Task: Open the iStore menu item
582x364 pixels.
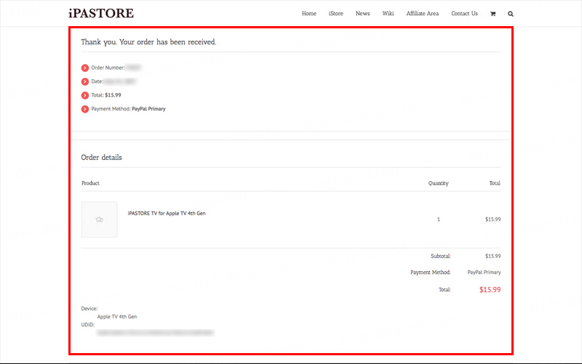Action: pyautogui.click(x=336, y=13)
